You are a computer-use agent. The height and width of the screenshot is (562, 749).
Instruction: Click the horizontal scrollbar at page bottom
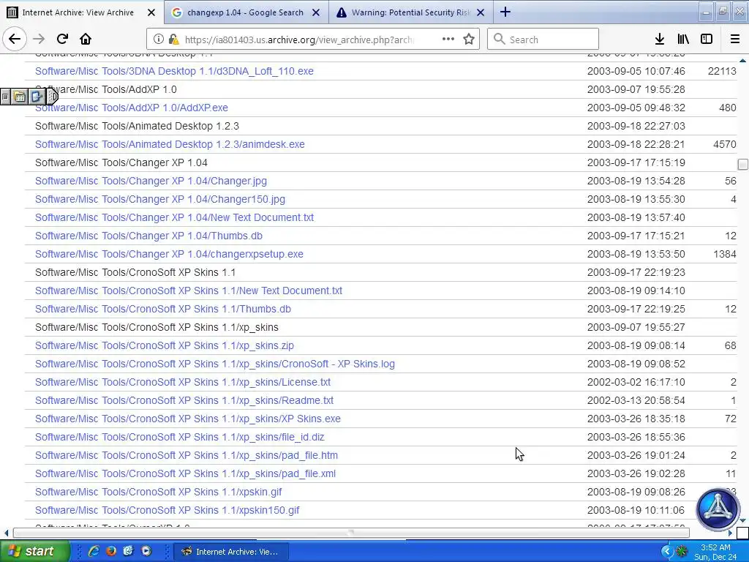click(x=351, y=533)
